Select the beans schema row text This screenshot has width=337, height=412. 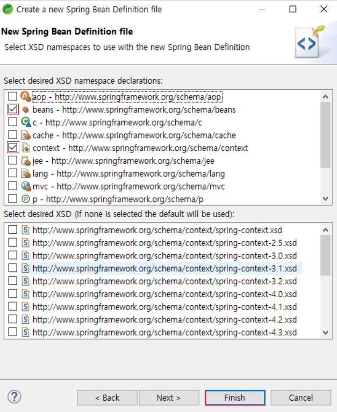pyautogui.click(x=134, y=110)
